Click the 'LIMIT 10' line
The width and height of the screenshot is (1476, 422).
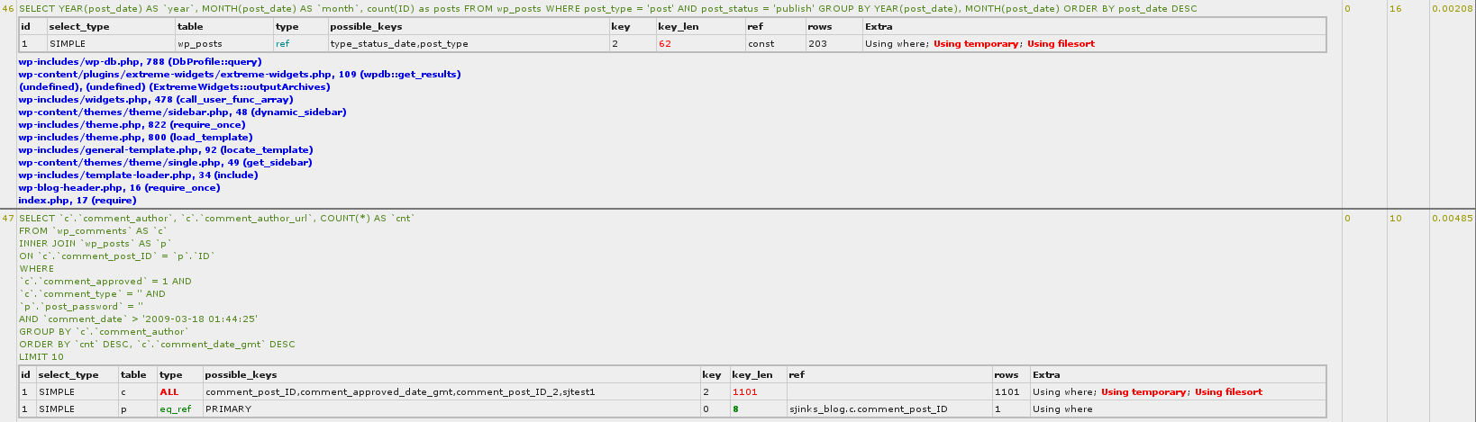41,357
